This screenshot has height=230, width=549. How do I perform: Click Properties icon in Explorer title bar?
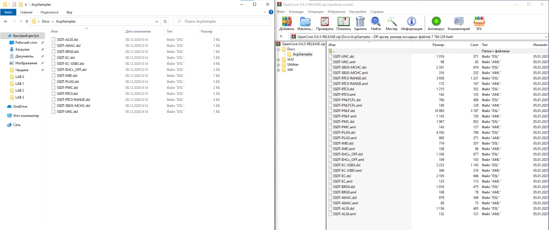tap(14, 4)
